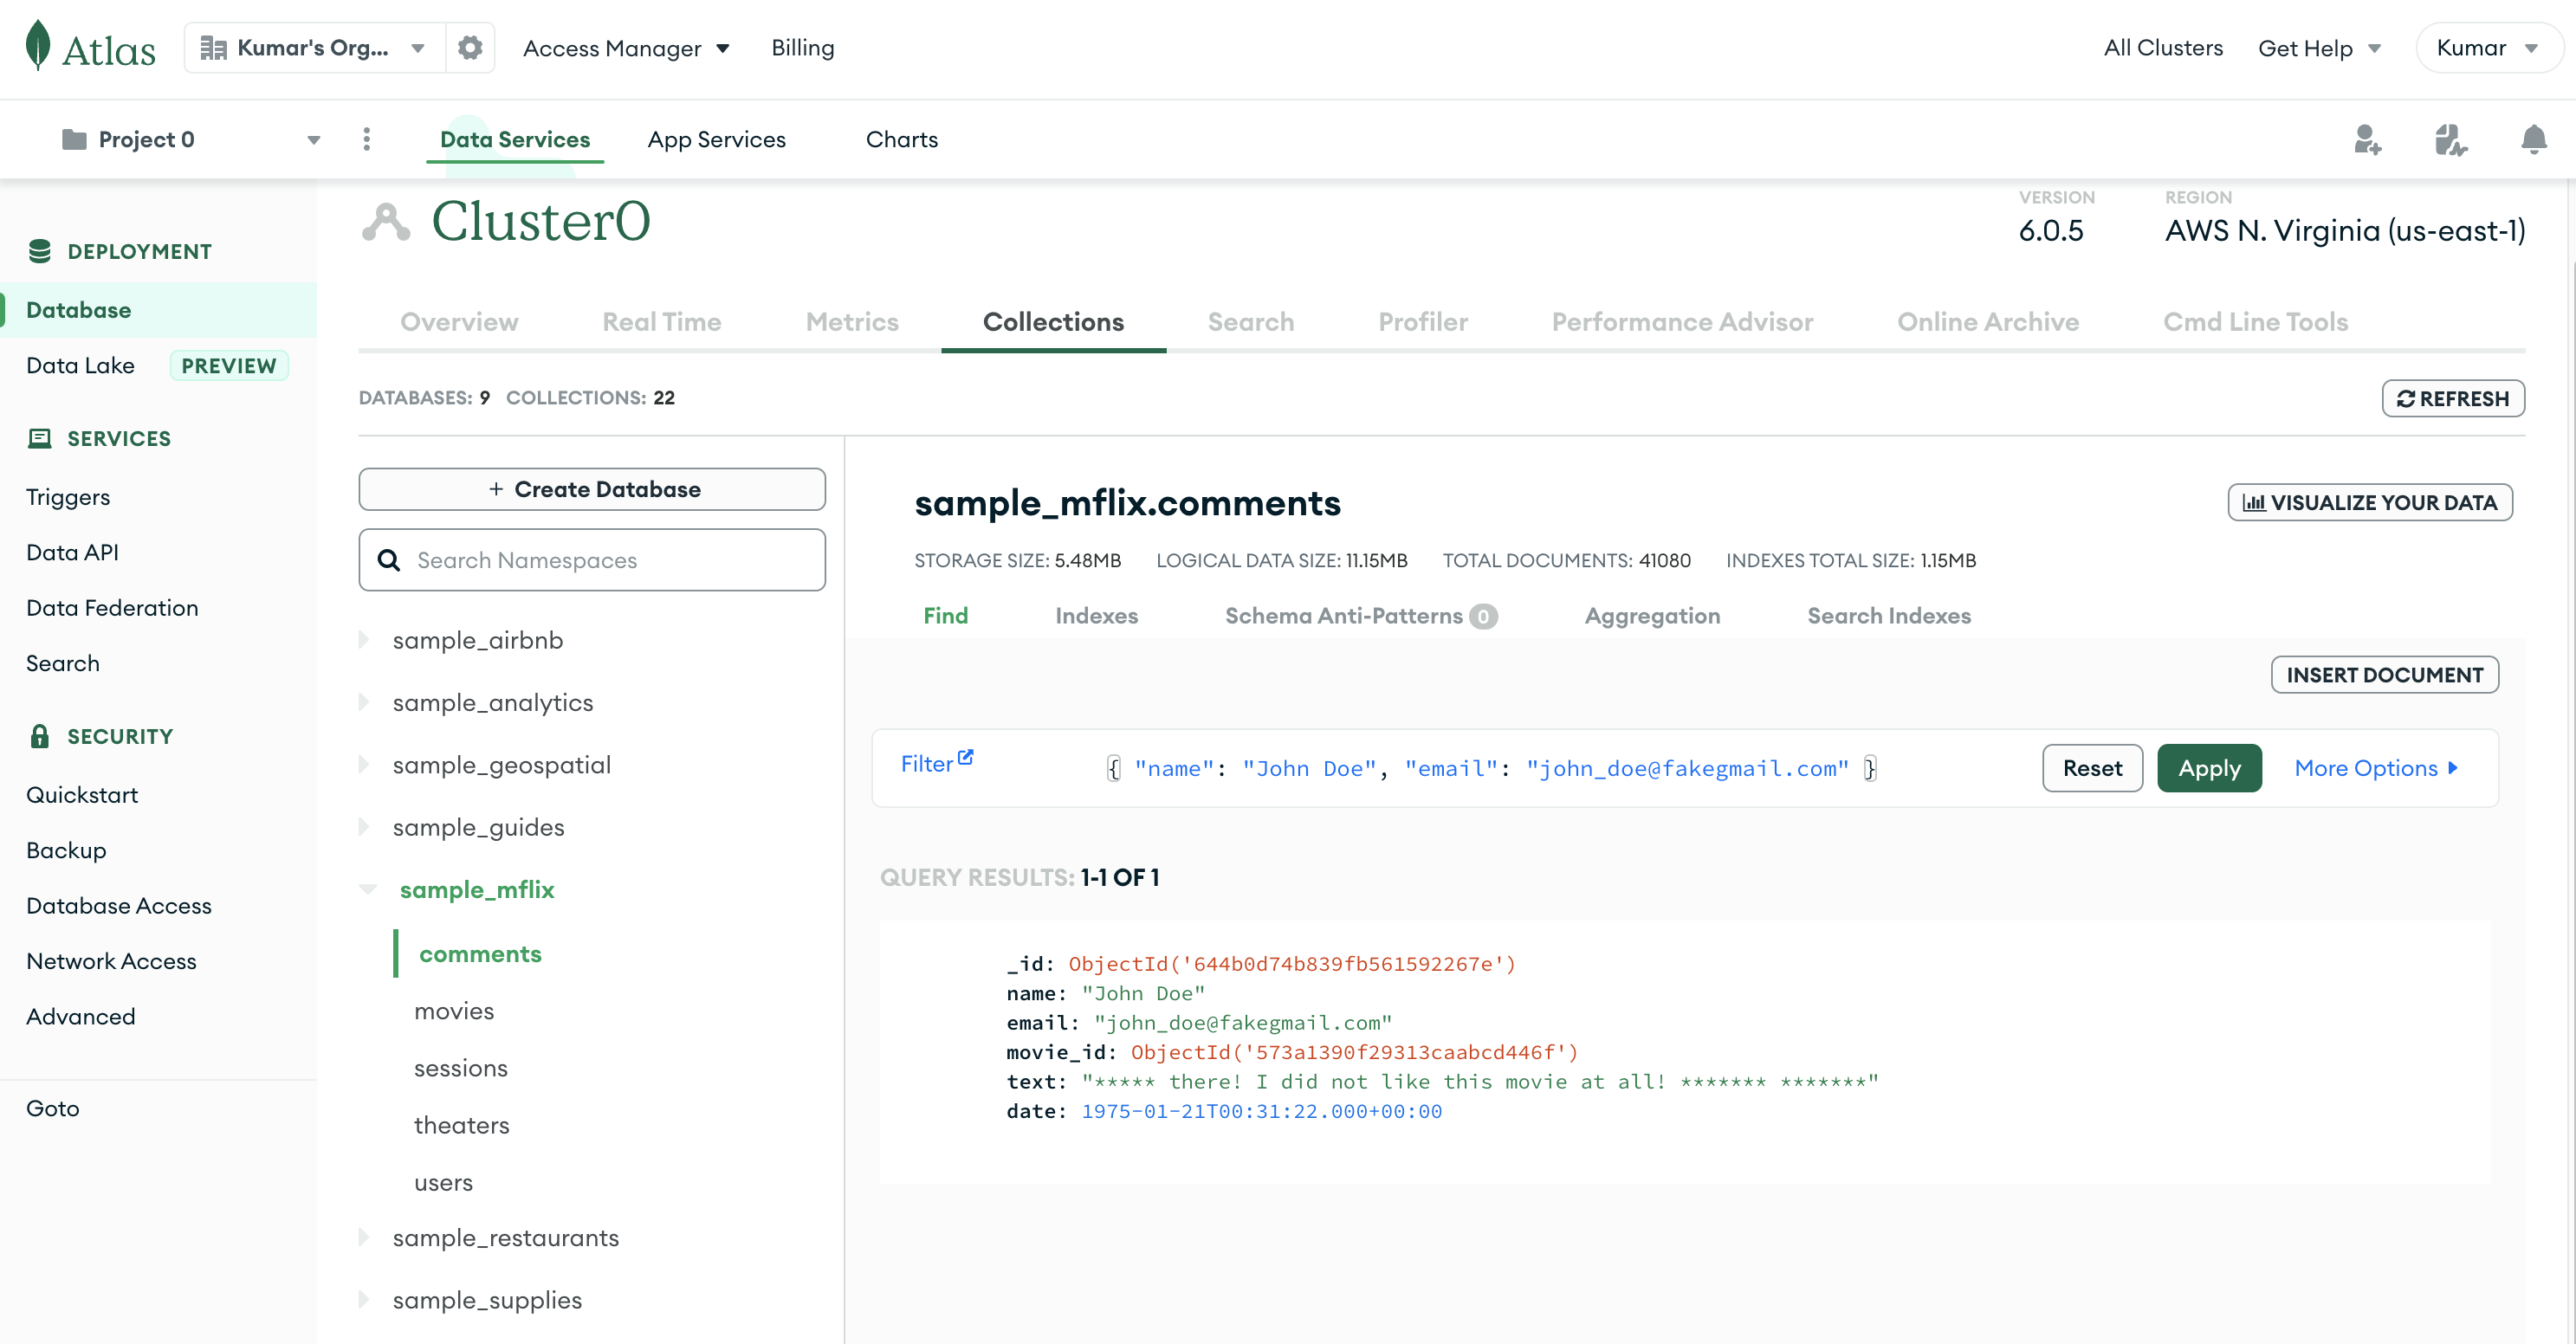Open the cluster Overview tab
Screen dimensions: 2576x1344
point(459,321)
